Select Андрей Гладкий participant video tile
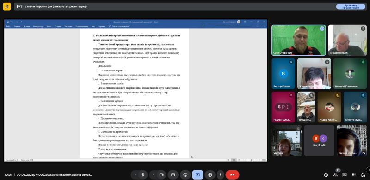This screenshot has width=370, height=180. [347, 40]
